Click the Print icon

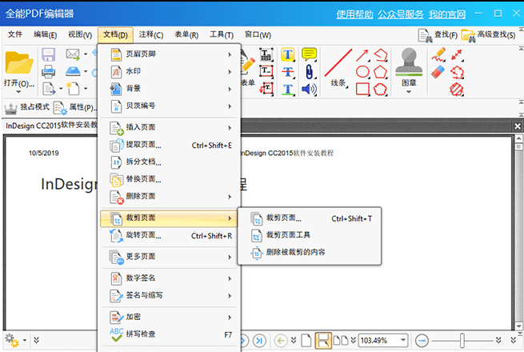coord(49,71)
